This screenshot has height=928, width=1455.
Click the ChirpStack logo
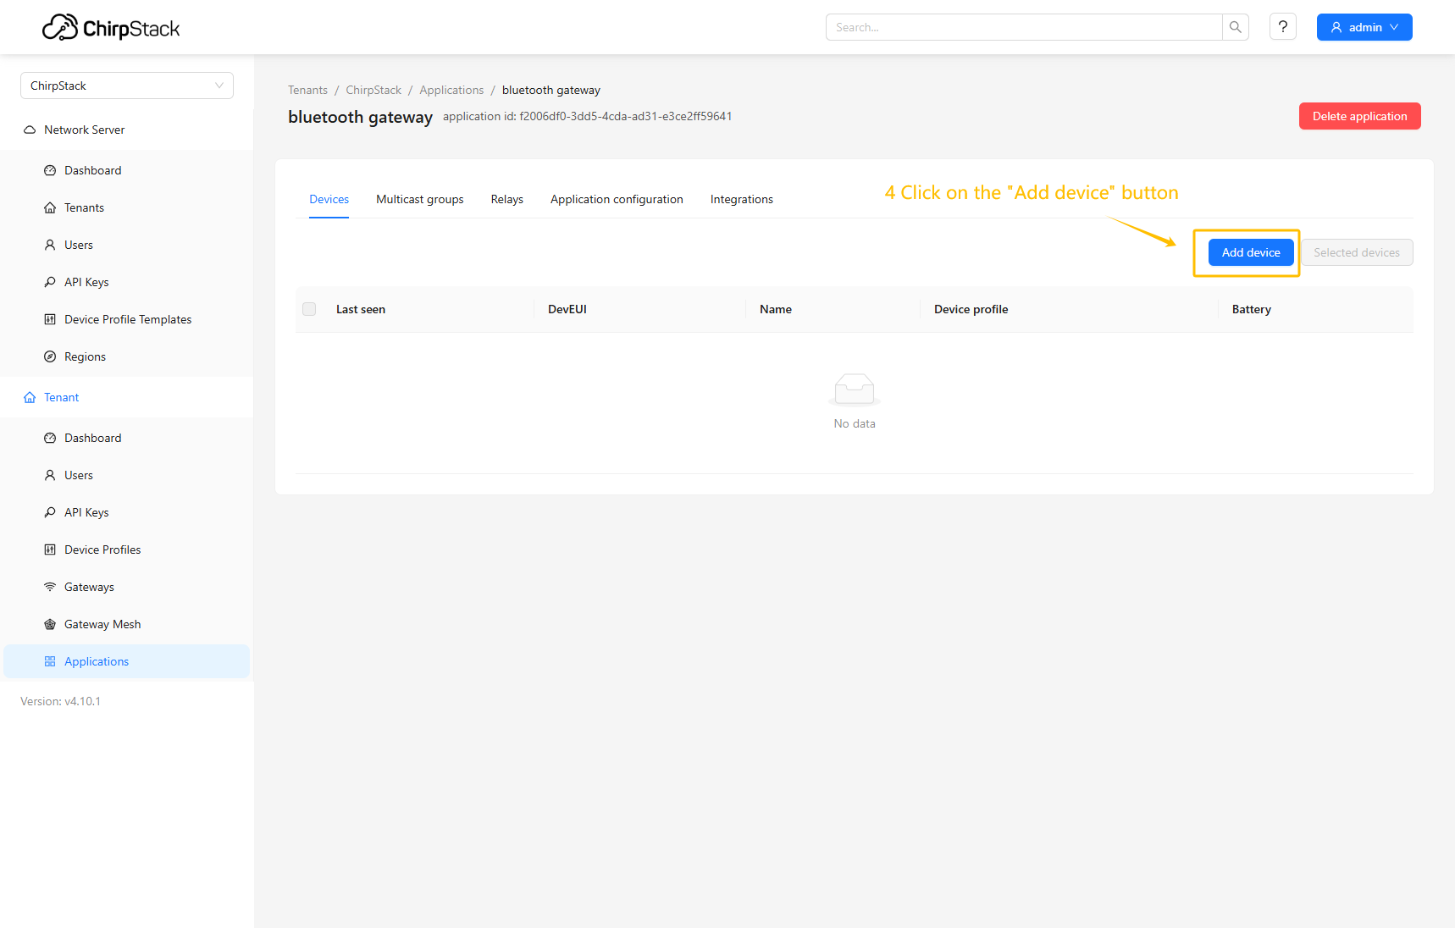coord(111,28)
